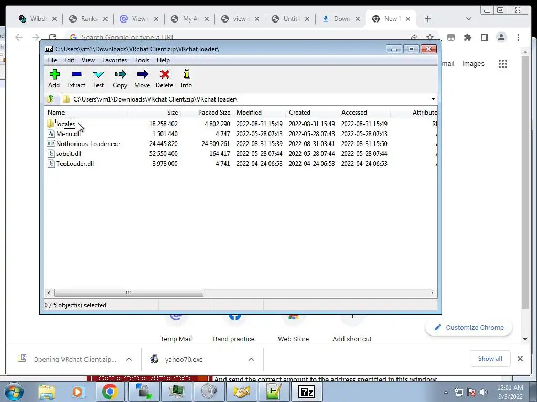Image resolution: width=537 pixels, height=402 pixels.
Task: Open the Chrome tab search chevron
Action: [x=468, y=19]
